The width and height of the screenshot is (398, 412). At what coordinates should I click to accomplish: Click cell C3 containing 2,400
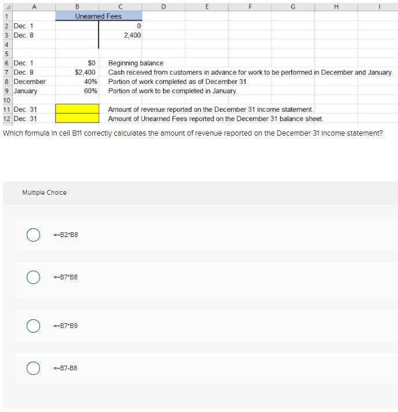(x=121, y=35)
